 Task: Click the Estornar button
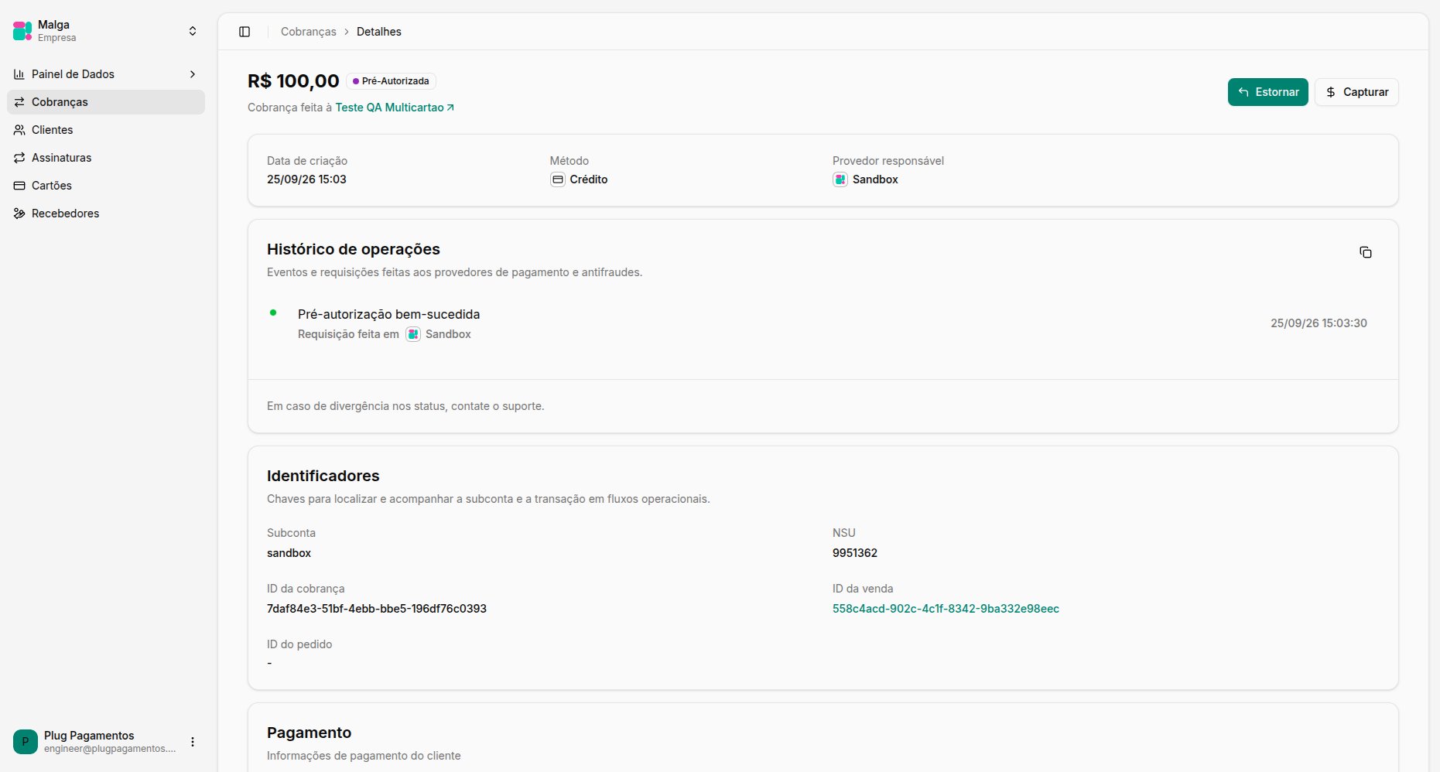[1267, 92]
